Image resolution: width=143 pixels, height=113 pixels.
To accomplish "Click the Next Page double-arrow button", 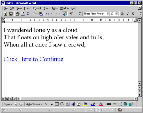I will tap(140, 95).
